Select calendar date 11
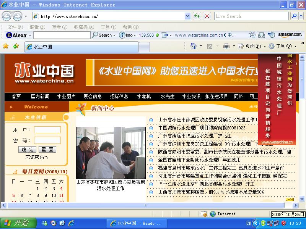The height and width of the screenshot is (229, 306). [61, 195]
